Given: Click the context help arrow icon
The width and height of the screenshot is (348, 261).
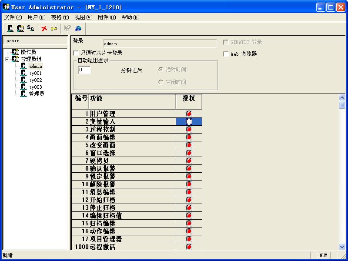Looking at the screenshot, I should tap(68, 28).
